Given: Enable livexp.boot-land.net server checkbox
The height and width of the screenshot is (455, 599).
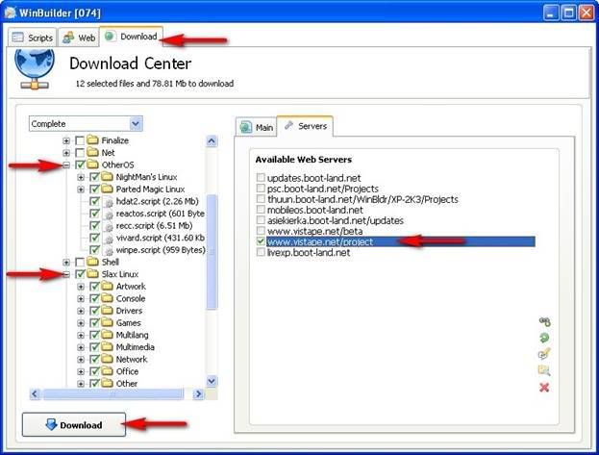Looking at the screenshot, I should click(261, 252).
